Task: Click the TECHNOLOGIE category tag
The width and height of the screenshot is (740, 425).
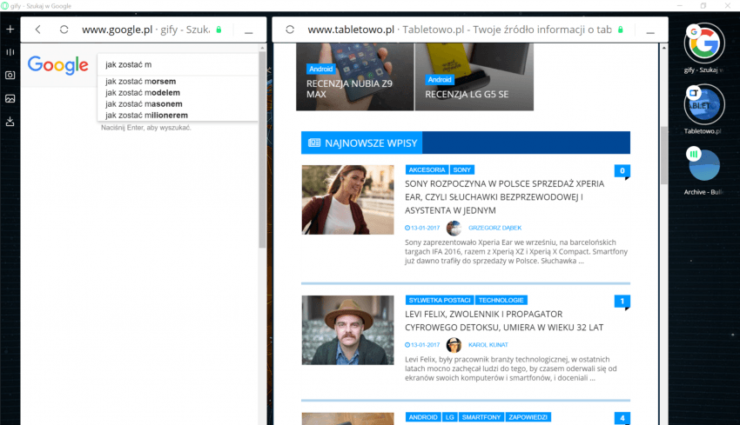Action: [x=501, y=300]
